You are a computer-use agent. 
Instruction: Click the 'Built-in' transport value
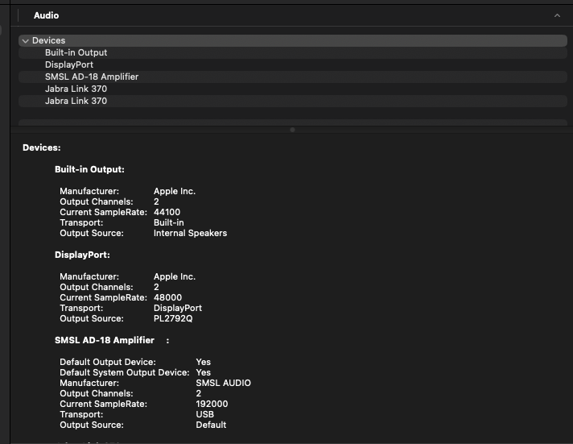[x=169, y=222]
